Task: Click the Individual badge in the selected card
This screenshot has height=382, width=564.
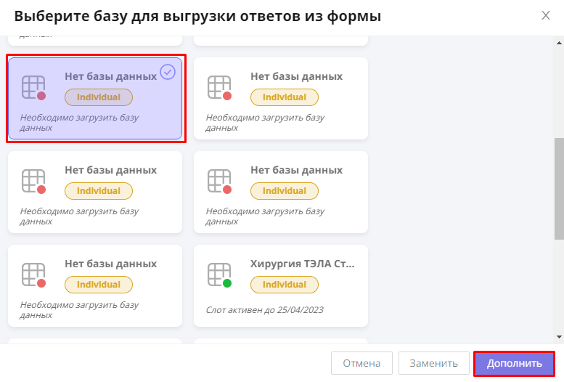Action: pyautogui.click(x=98, y=97)
